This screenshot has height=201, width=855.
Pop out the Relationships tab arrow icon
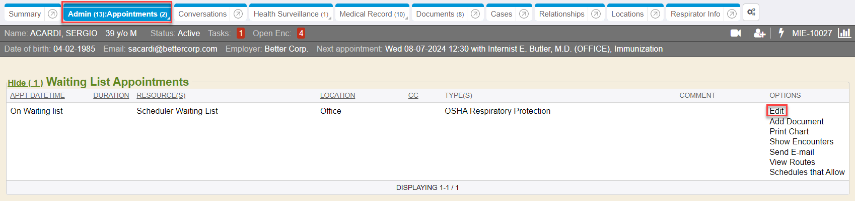coord(596,14)
